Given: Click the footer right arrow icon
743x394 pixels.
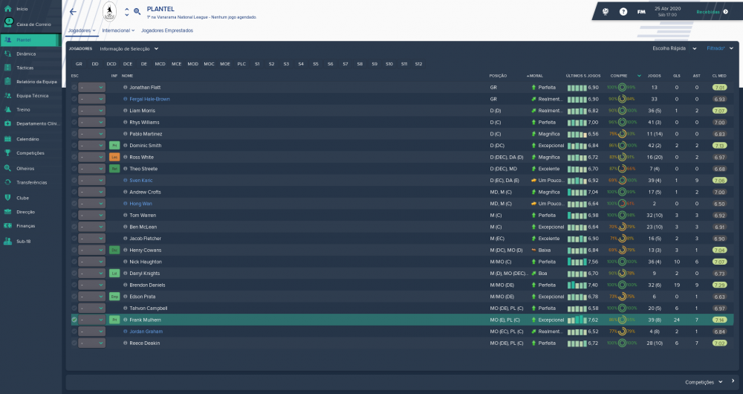Looking at the screenshot, I should (733, 381).
